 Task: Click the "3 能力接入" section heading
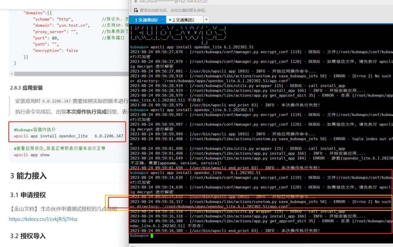pyautogui.click(x=28, y=176)
